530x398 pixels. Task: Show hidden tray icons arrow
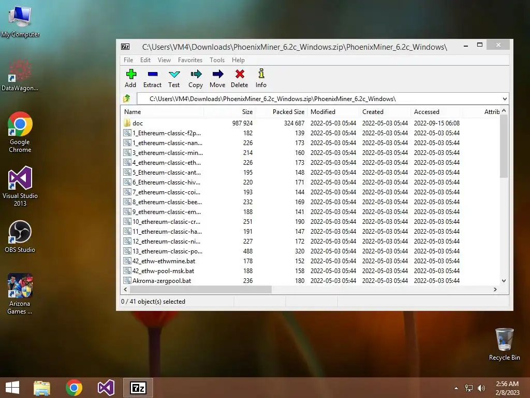click(457, 388)
